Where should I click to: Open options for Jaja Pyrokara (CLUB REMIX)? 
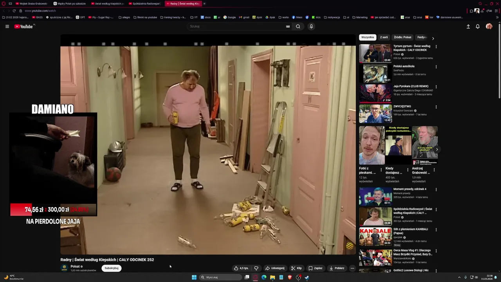click(x=436, y=87)
